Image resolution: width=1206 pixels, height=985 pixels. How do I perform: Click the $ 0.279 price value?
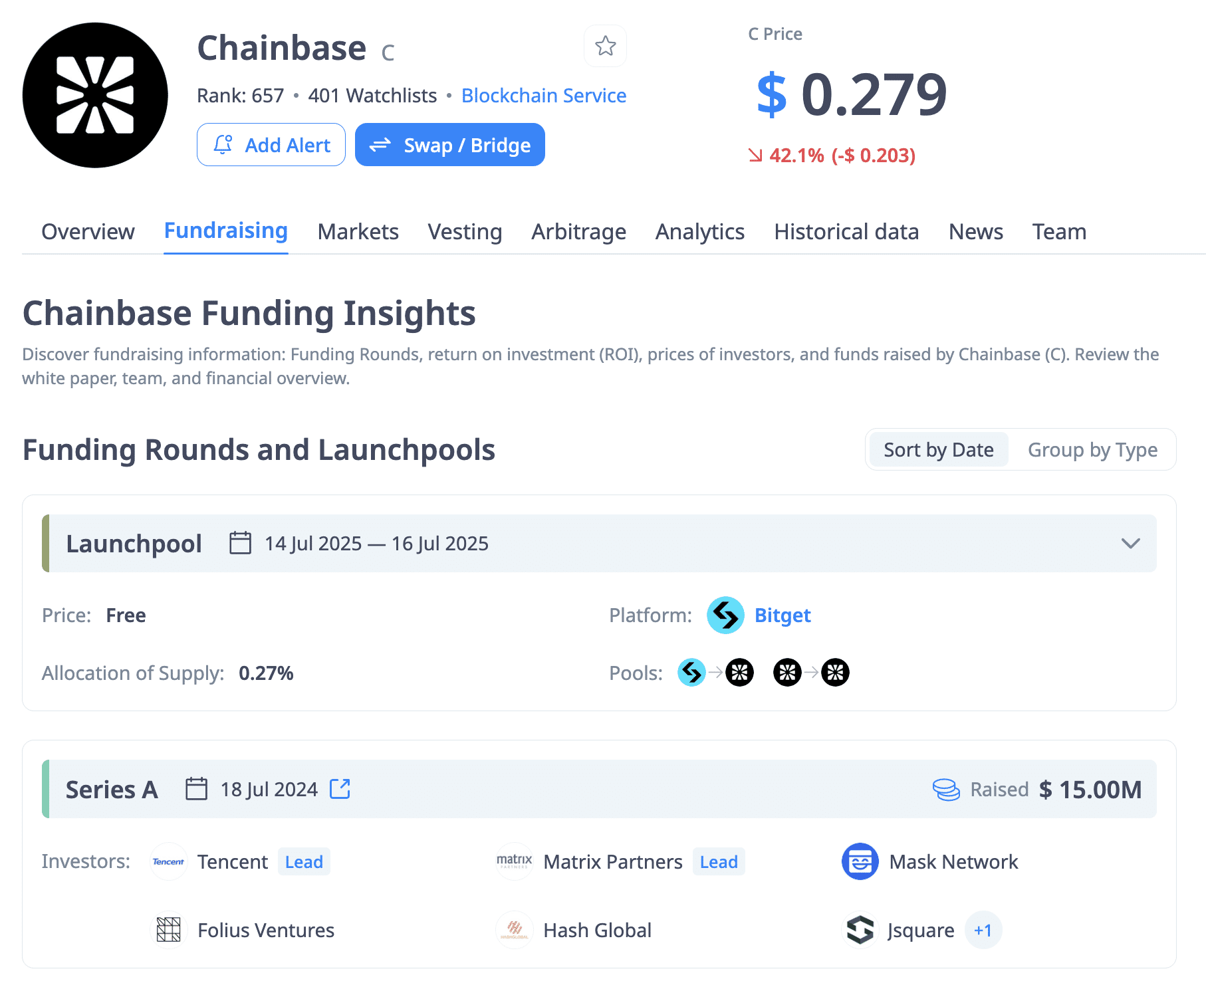(x=852, y=94)
